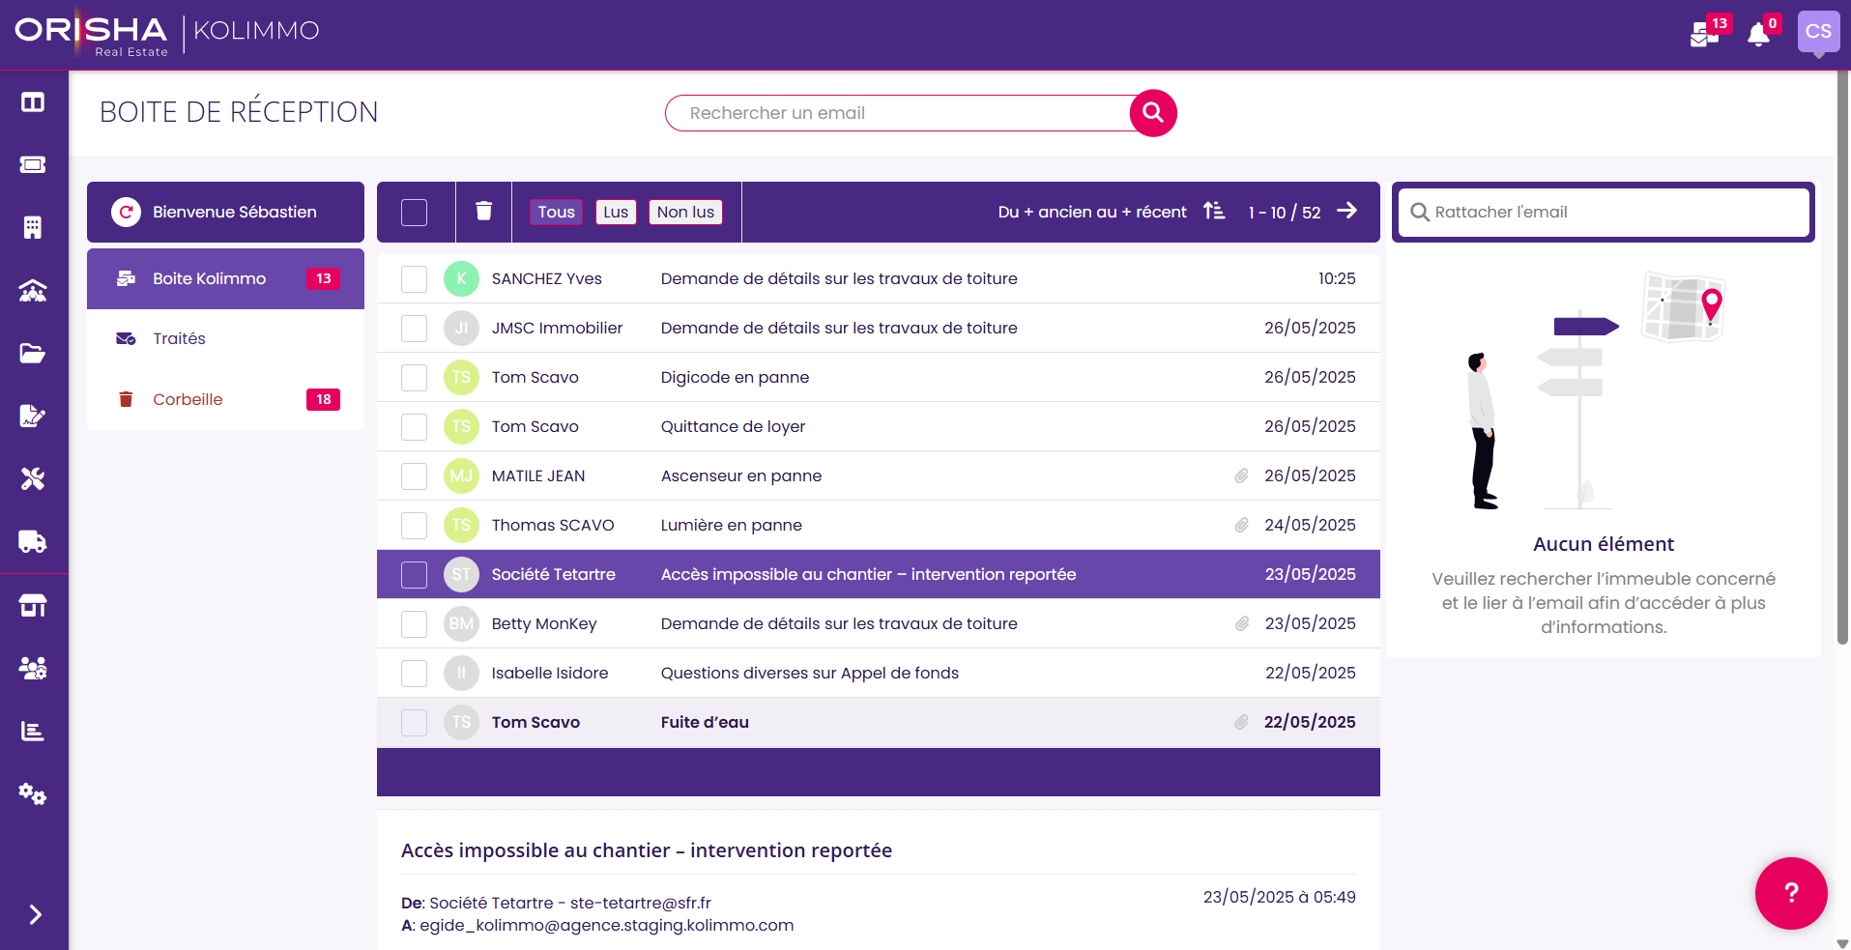This screenshot has width=1851, height=950.
Task: Open the Traités folder
Action: tap(225, 338)
